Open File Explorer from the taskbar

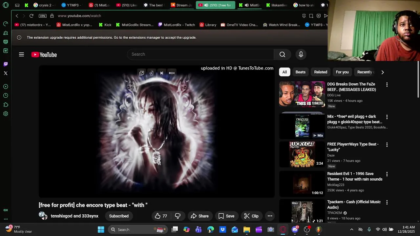pos(246,229)
